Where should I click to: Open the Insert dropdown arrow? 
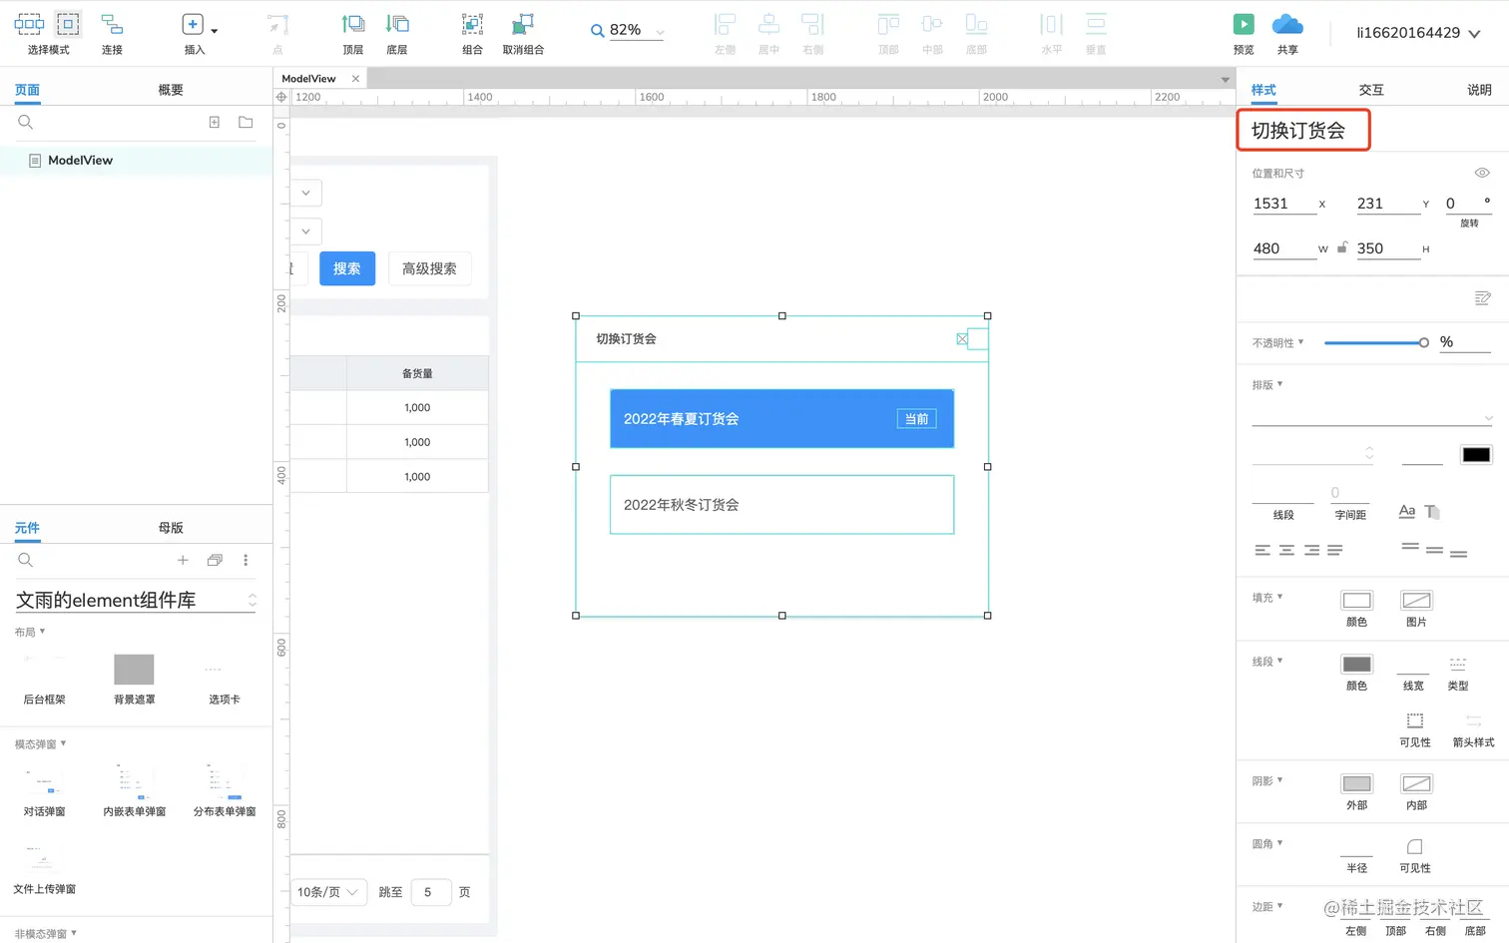[x=215, y=31]
